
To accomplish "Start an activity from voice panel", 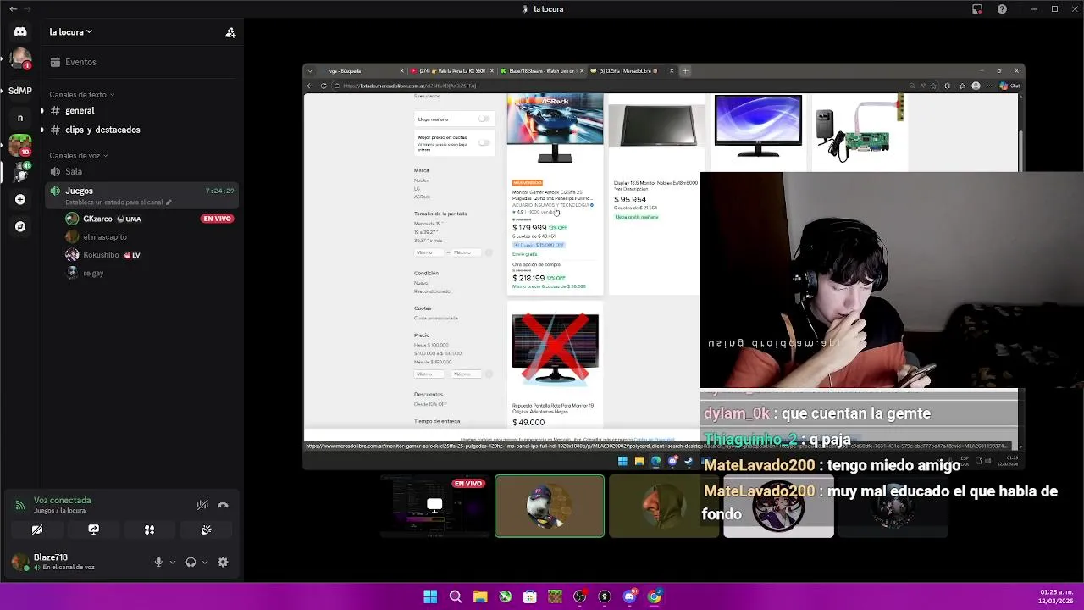I will point(149,530).
